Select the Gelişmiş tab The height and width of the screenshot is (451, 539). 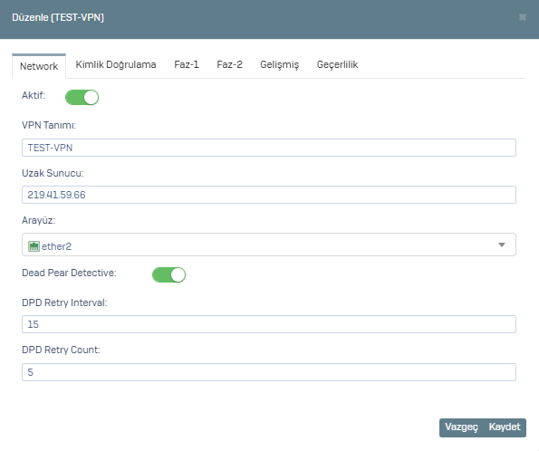coord(280,64)
